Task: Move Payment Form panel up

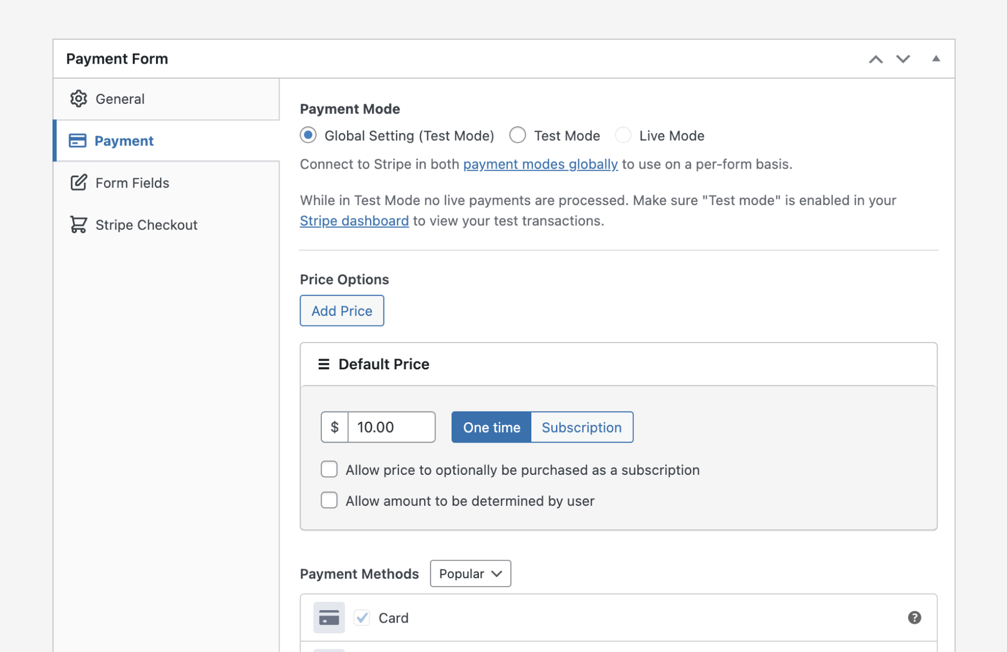Action: (x=876, y=59)
